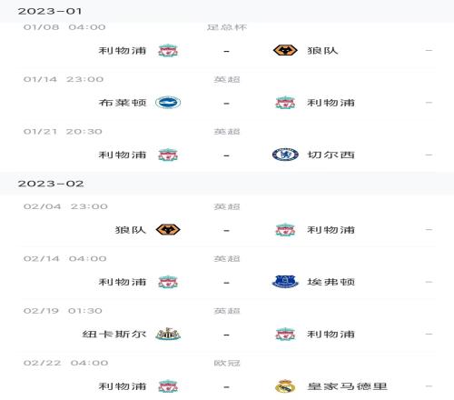Click Chelsea crest in 01/21 match

(x=285, y=155)
